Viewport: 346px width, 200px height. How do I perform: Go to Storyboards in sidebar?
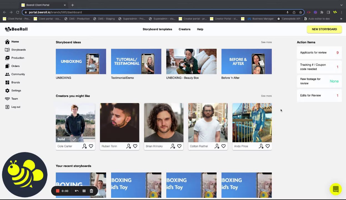19,50
